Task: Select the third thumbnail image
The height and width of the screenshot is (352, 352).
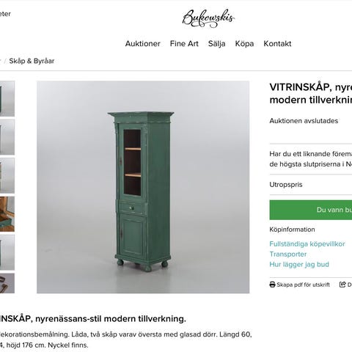Action: point(7,175)
